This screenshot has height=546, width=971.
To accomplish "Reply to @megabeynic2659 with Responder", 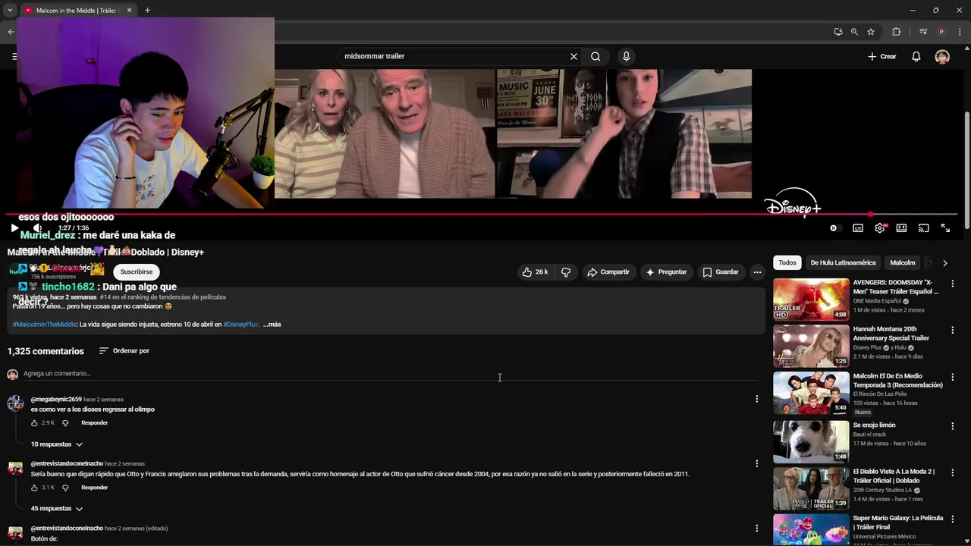I will 94,423.
